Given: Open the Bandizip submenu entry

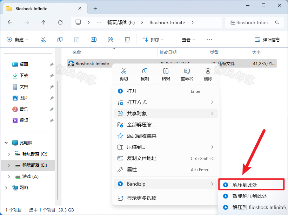Looking at the screenshot, I should [166, 184].
